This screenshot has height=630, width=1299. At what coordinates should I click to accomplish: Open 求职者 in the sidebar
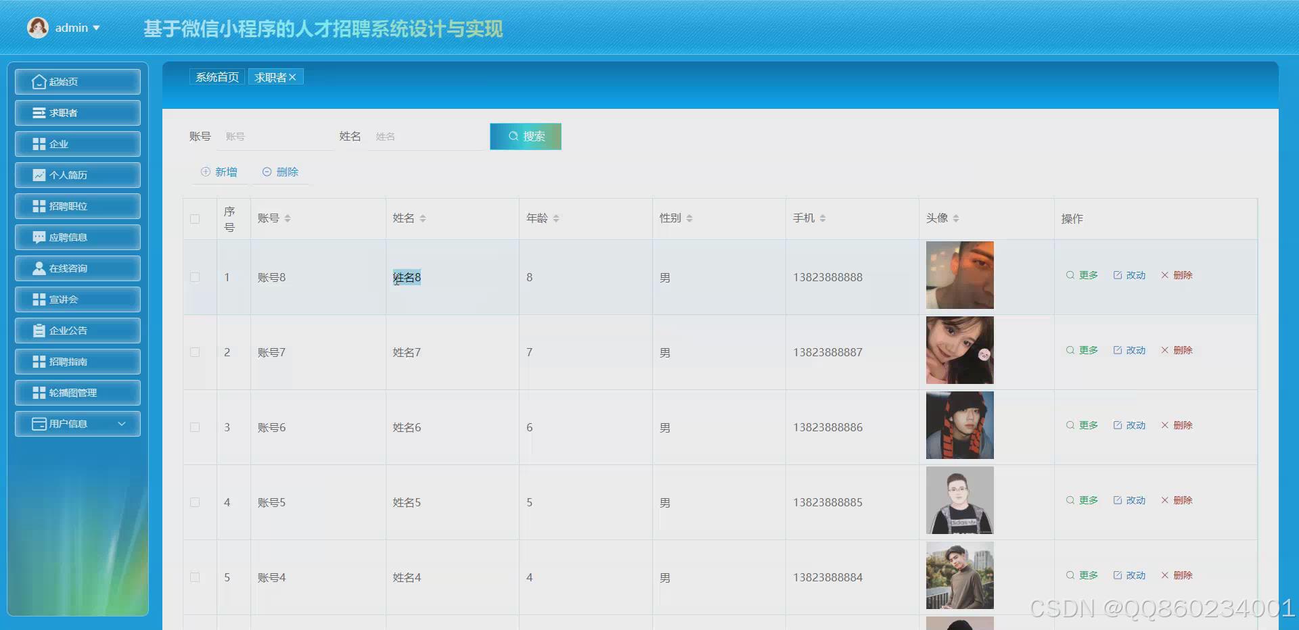[77, 113]
